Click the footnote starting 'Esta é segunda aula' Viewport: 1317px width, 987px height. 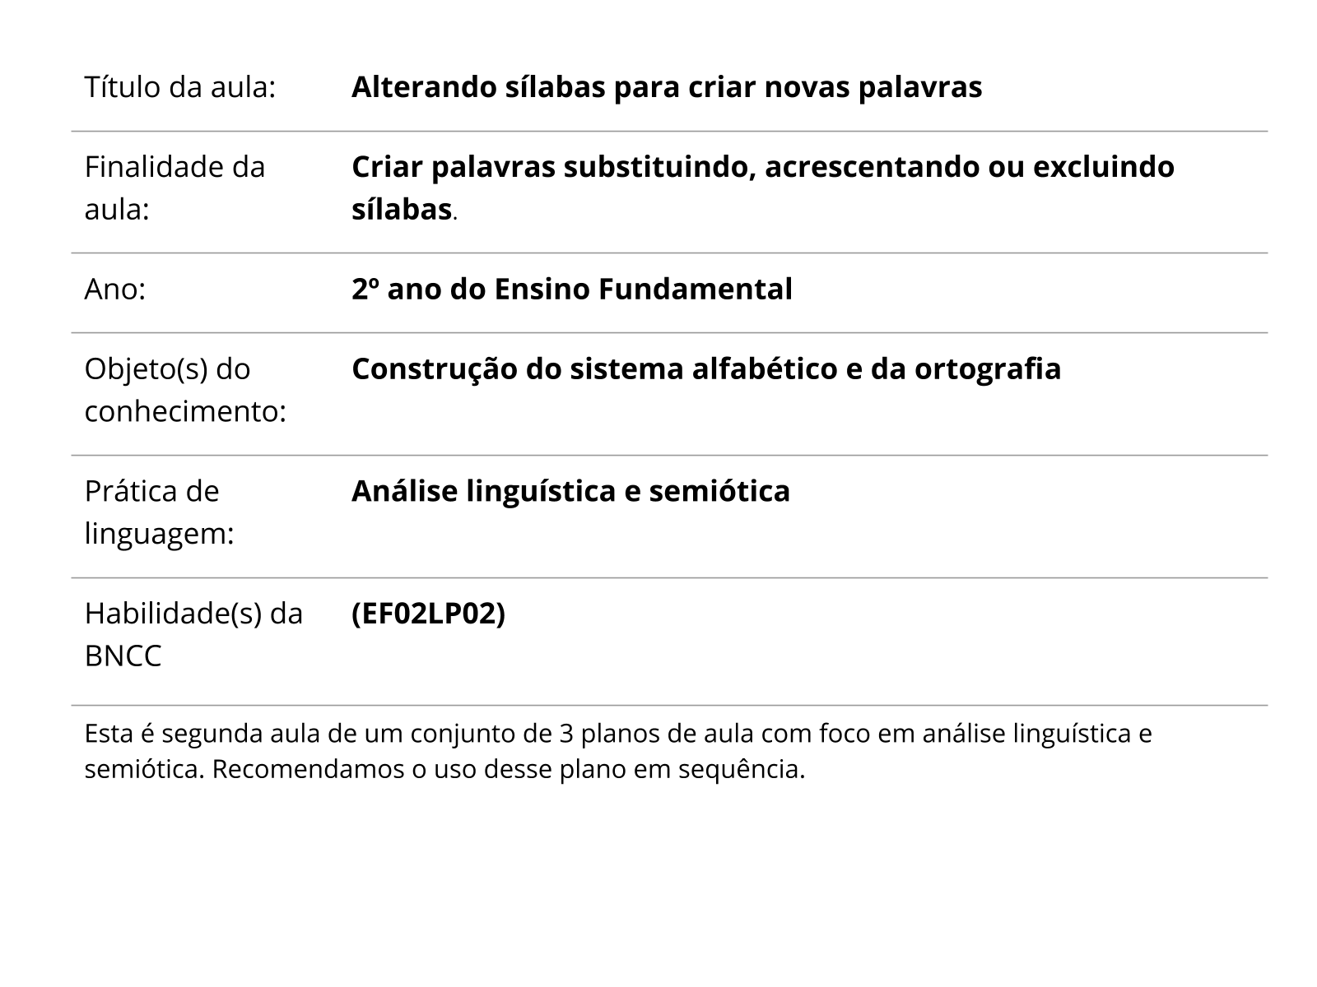pyautogui.click(x=618, y=751)
